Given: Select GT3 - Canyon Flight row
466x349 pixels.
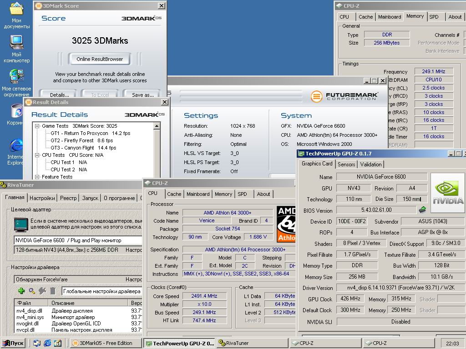Looking at the screenshot, I should coord(83,148).
